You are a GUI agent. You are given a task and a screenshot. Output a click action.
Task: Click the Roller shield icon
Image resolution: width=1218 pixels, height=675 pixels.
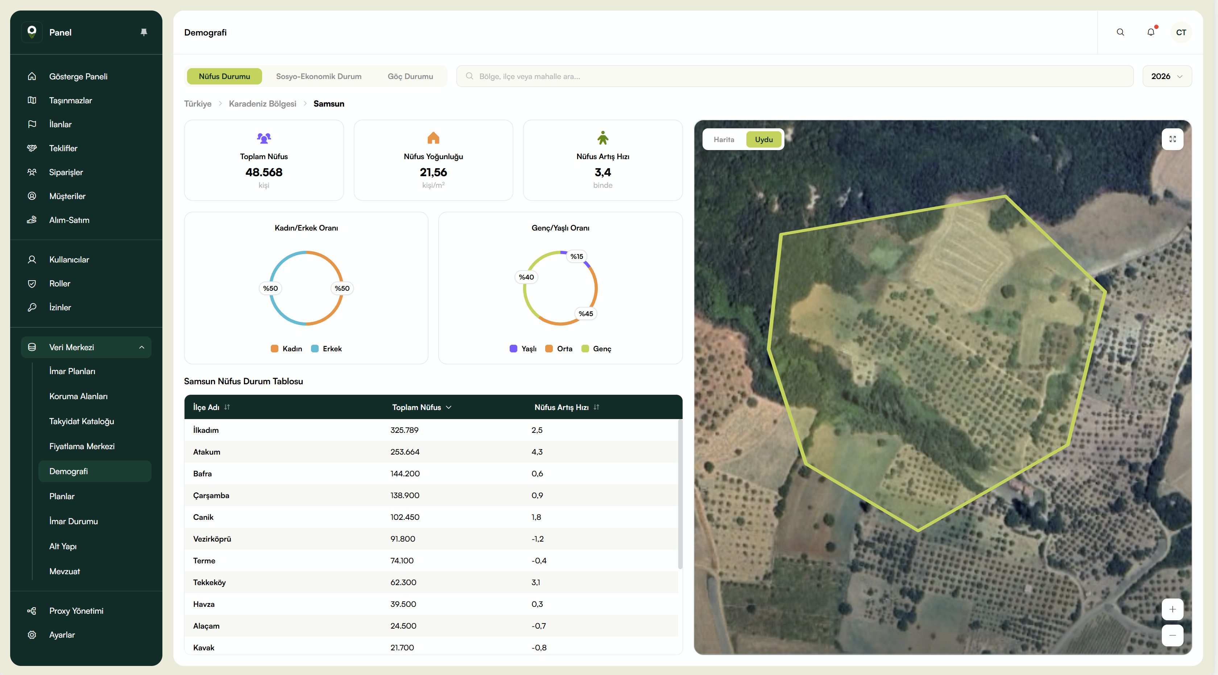coord(32,283)
